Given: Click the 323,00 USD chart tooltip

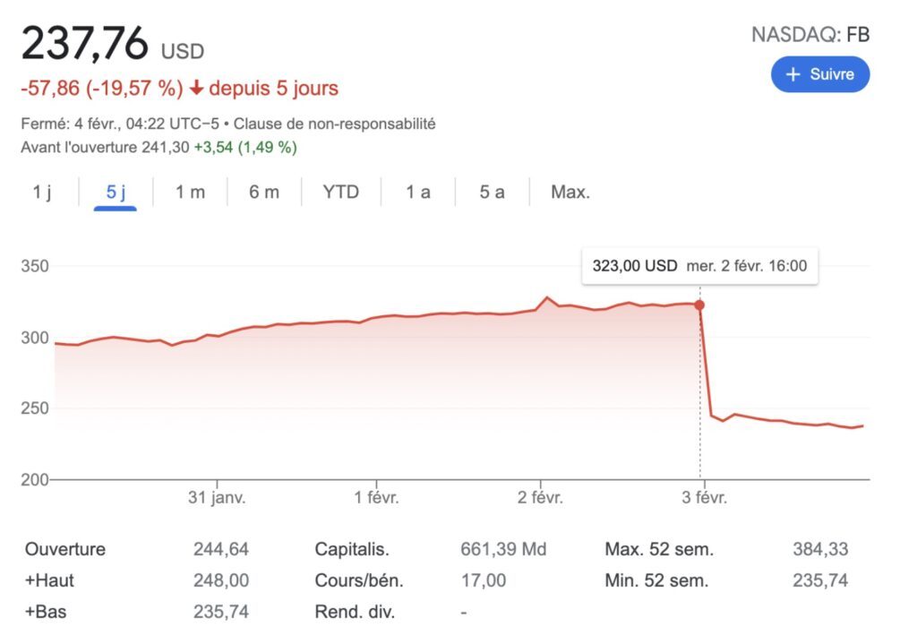Looking at the screenshot, I should point(700,266).
